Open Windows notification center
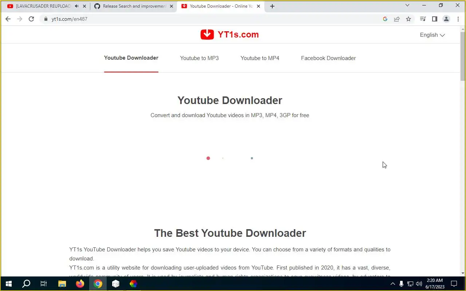The width and height of the screenshot is (466, 291). click(454, 284)
